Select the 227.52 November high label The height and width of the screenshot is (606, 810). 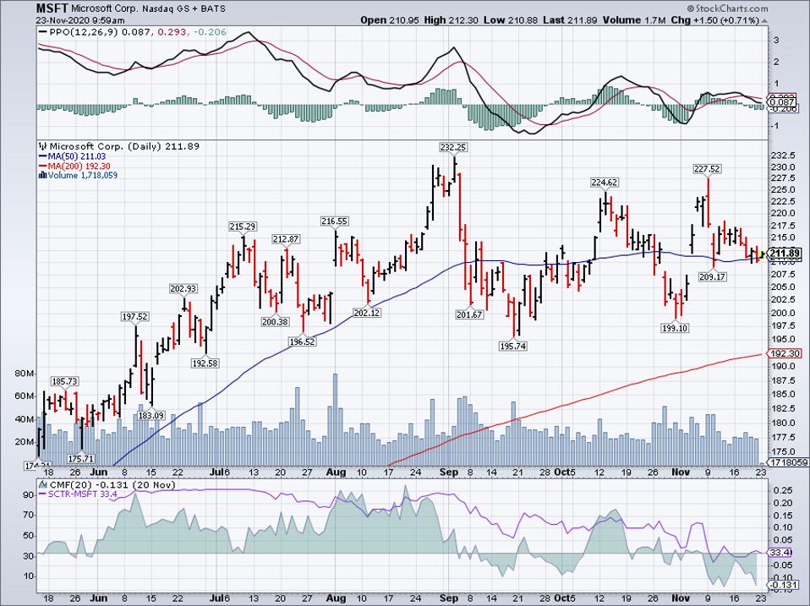(707, 169)
